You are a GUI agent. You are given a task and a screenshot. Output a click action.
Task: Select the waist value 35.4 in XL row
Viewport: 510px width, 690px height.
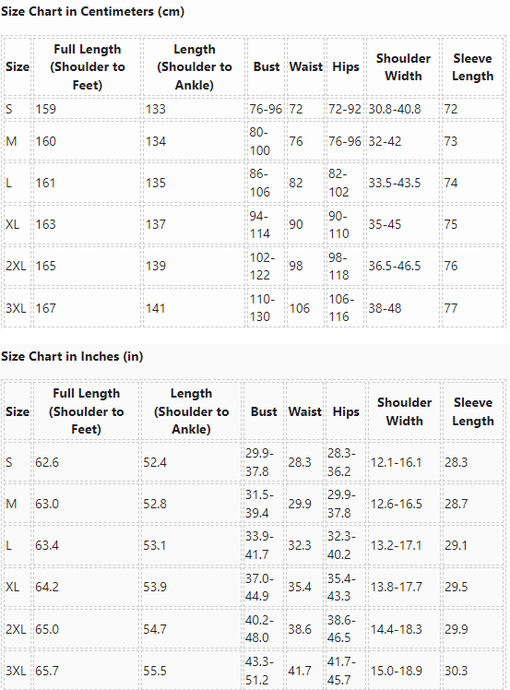300,587
